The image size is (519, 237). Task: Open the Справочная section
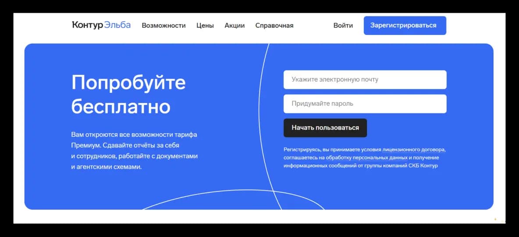274,25
